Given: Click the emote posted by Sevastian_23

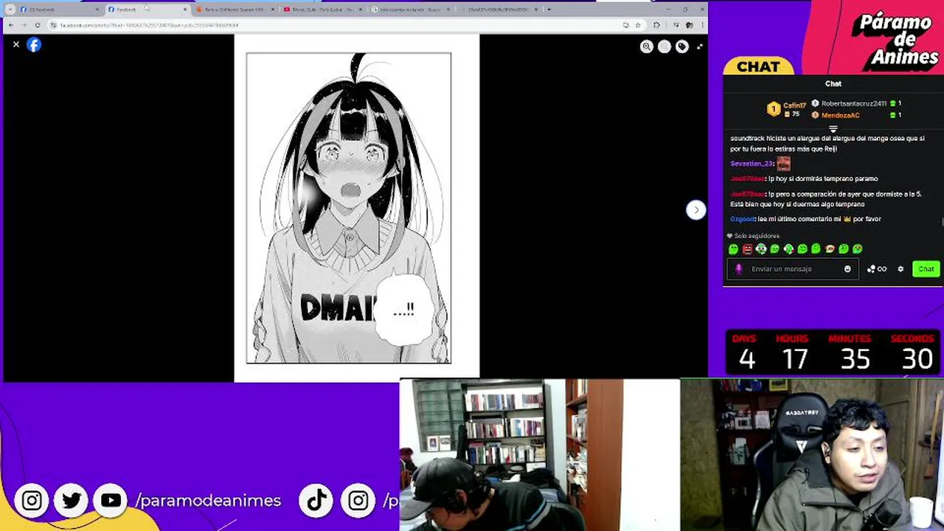Looking at the screenshot, I should pyautogui.click(x=783, y=164).
